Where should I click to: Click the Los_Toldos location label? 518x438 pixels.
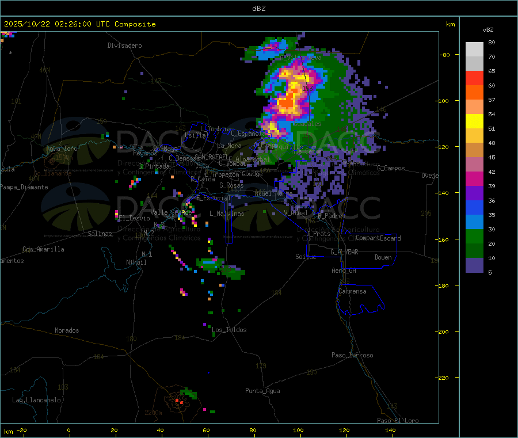[x=229, y=330]
